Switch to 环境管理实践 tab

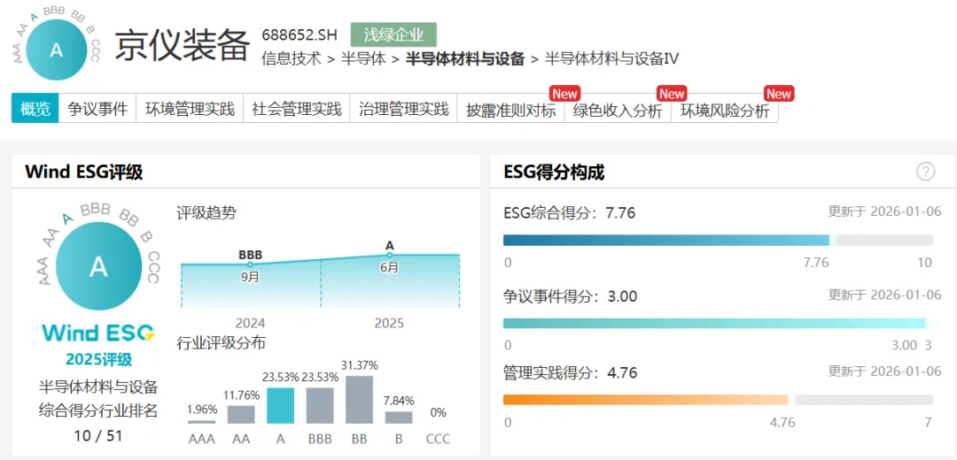coord(190,109)
